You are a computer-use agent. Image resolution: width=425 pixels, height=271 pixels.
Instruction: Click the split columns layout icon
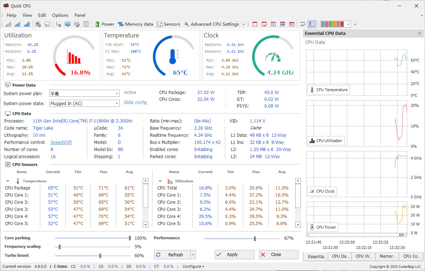pos(273,24)
